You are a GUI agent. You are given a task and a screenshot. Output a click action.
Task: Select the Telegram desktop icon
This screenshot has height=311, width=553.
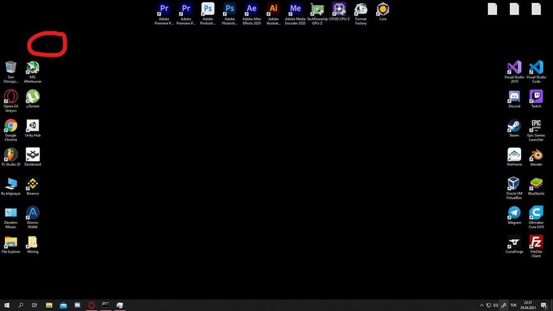click(x=514, y=215)
